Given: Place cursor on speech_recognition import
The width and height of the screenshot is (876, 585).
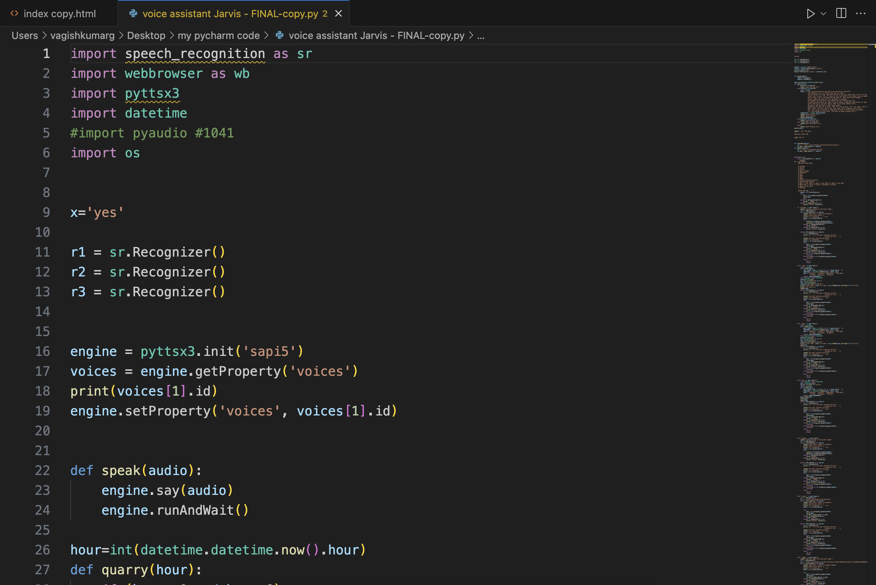Looking at the screenshot, I should (x=195, y=53).
